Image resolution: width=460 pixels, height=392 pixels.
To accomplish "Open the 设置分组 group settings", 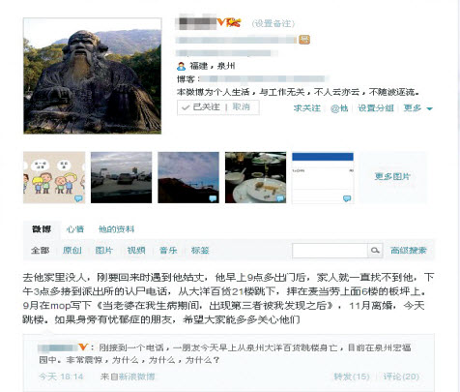I will (376, 108).
